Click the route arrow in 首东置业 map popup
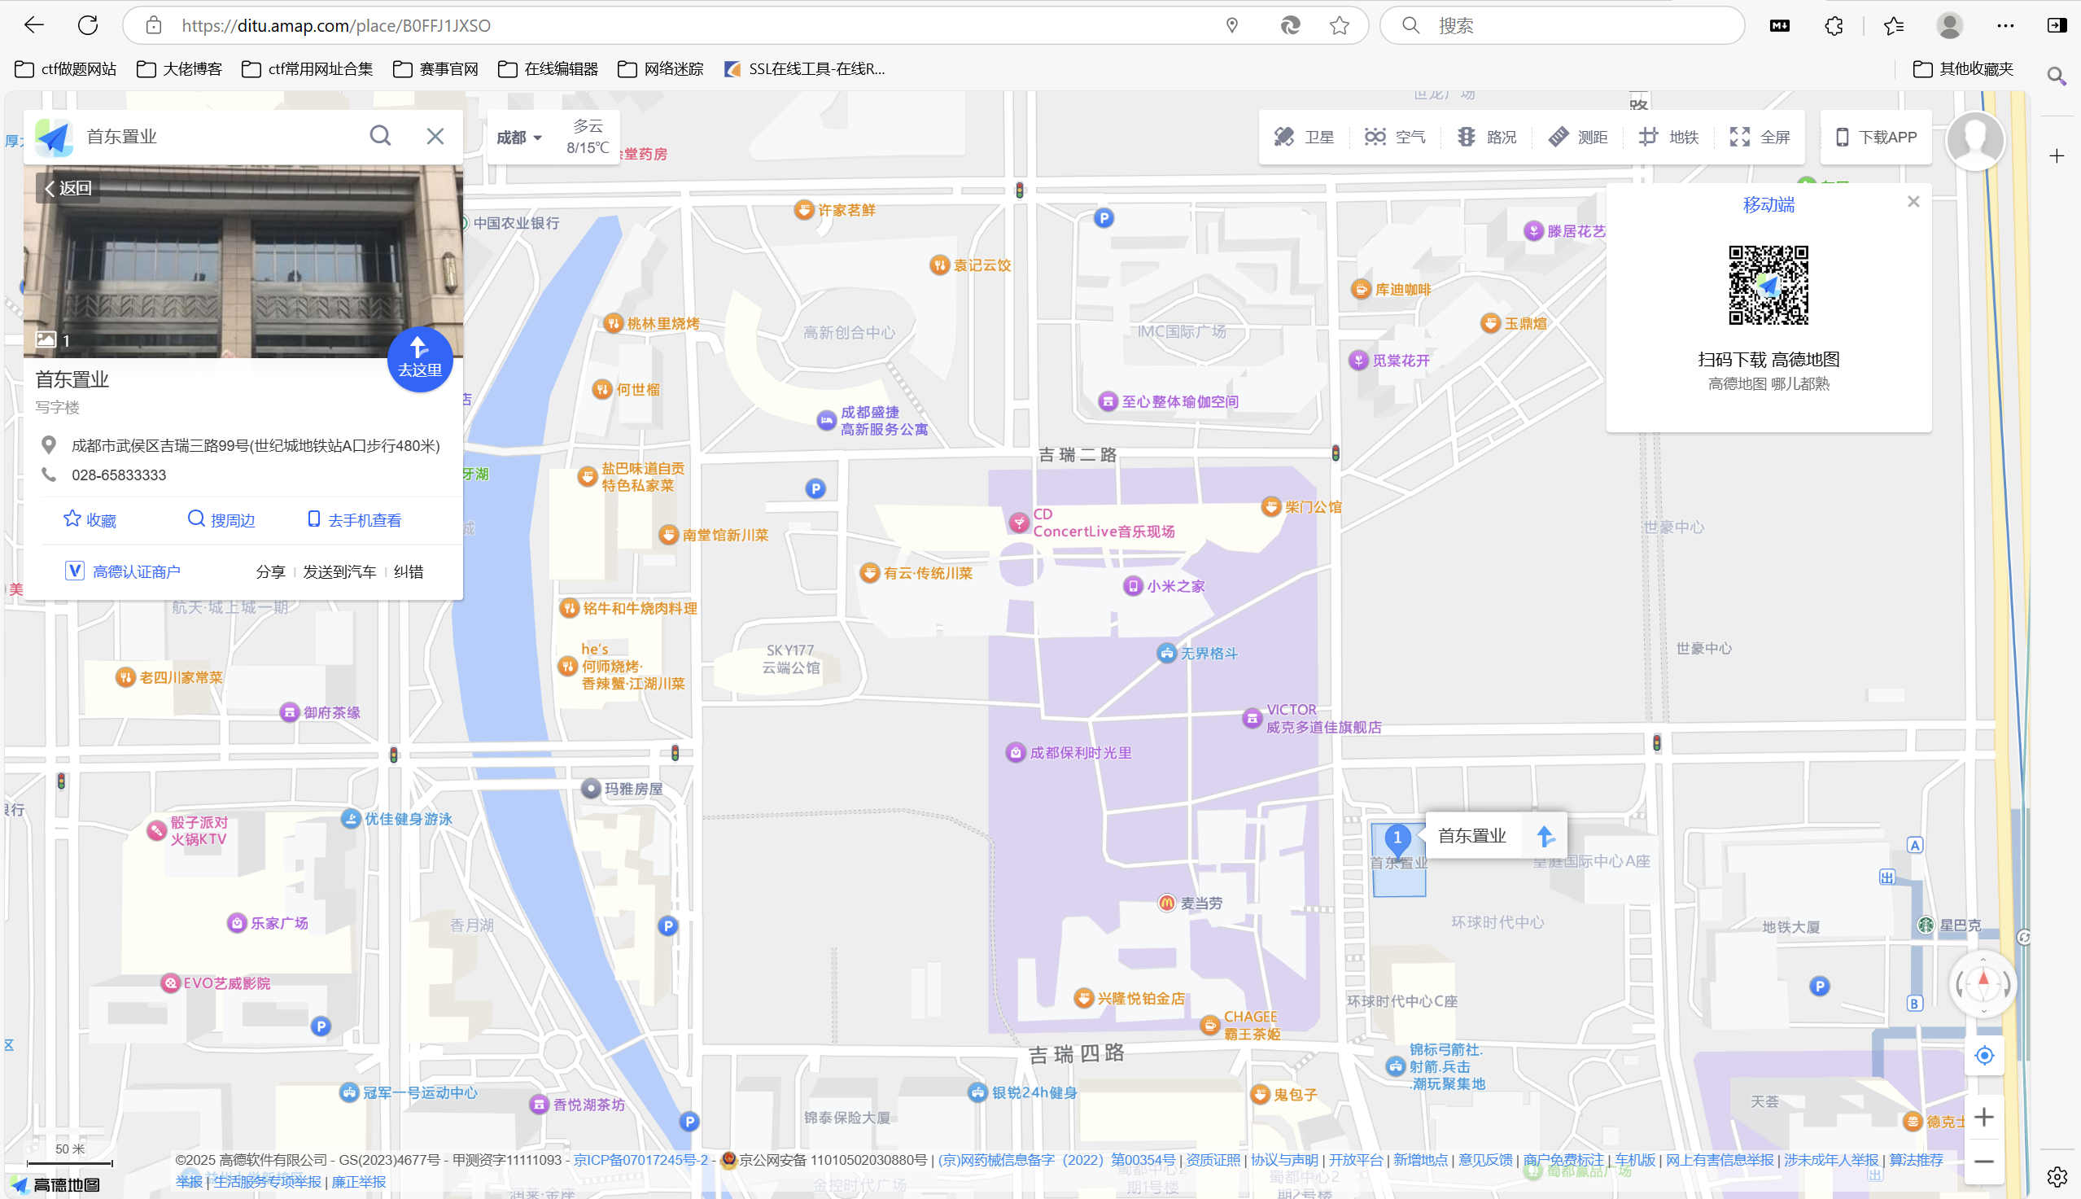 1545,836
